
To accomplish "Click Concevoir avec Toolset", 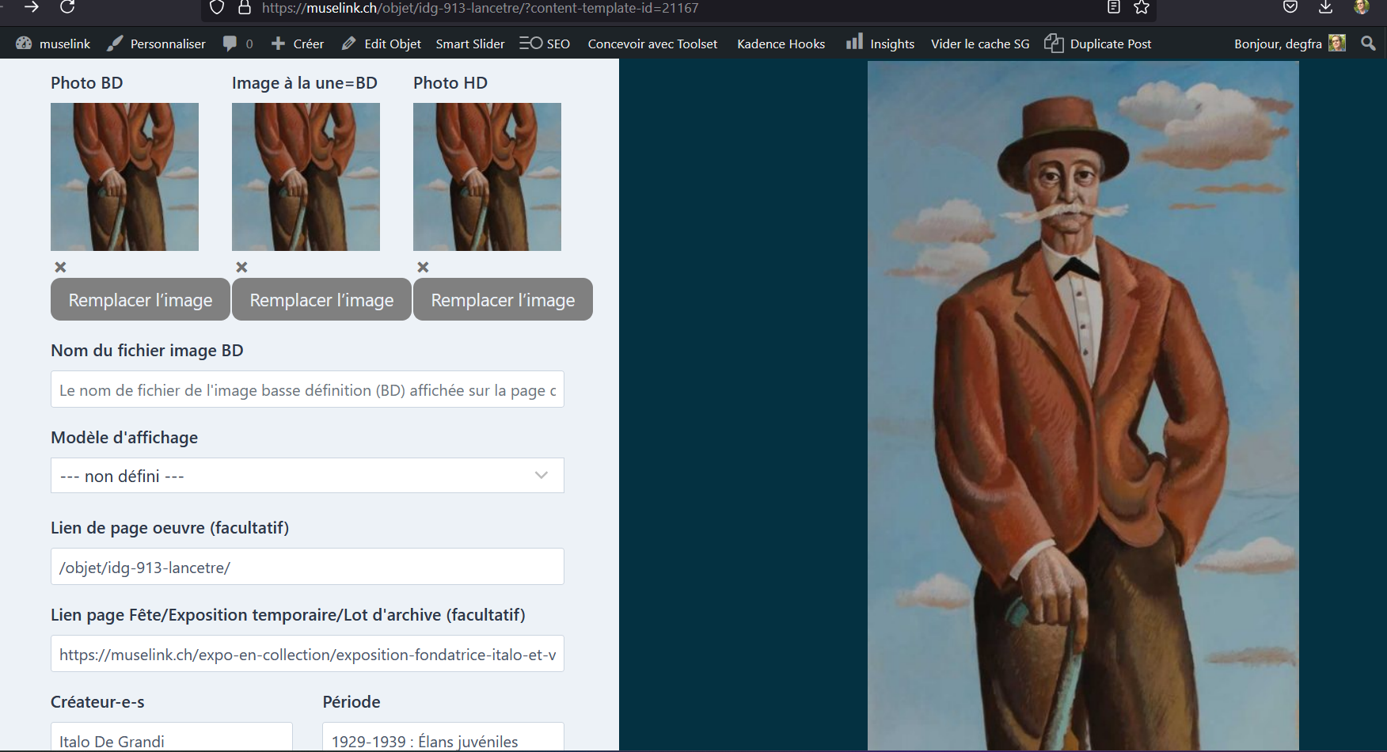I will point(652,44).
